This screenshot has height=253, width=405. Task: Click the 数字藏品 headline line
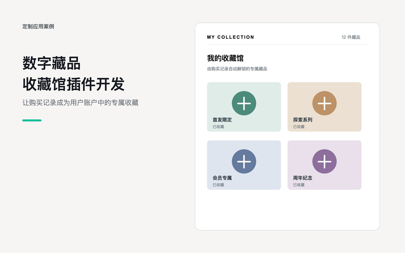coord(51,63)
